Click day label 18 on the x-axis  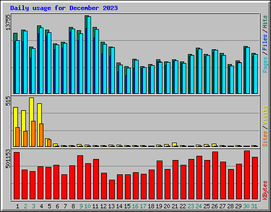tap(151, 206)
